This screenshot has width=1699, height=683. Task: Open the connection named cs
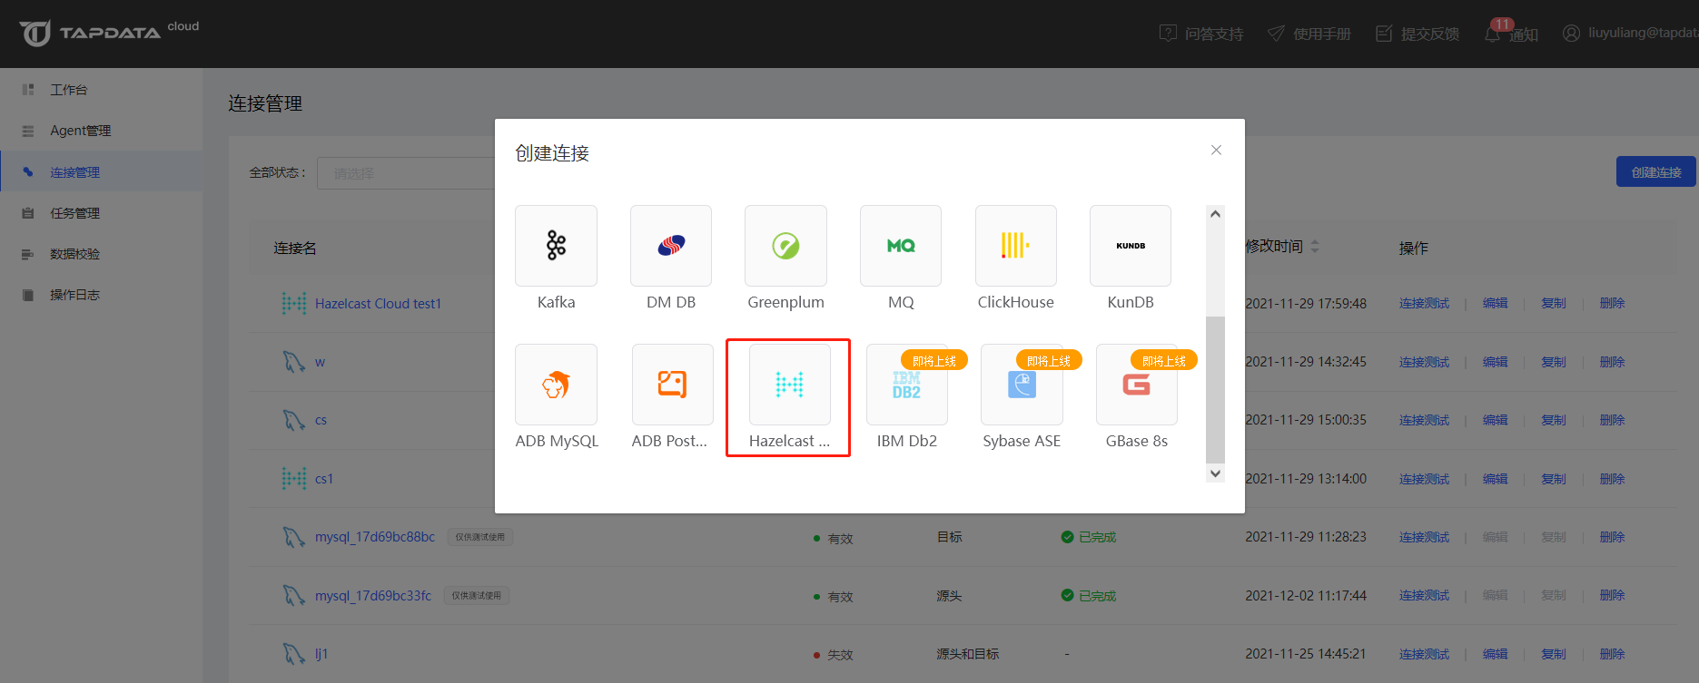click(321, 420)
